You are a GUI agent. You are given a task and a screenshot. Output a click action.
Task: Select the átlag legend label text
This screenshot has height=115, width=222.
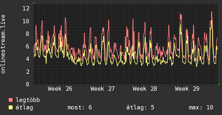click(24, 108)
